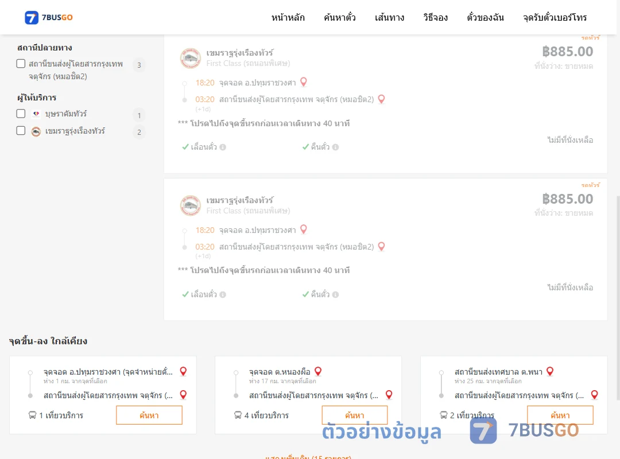Click เขมราฐรุ่งเรืองทัวร์ logo in sidebar filter
The image size is (620, 459).
click(36, 131)
